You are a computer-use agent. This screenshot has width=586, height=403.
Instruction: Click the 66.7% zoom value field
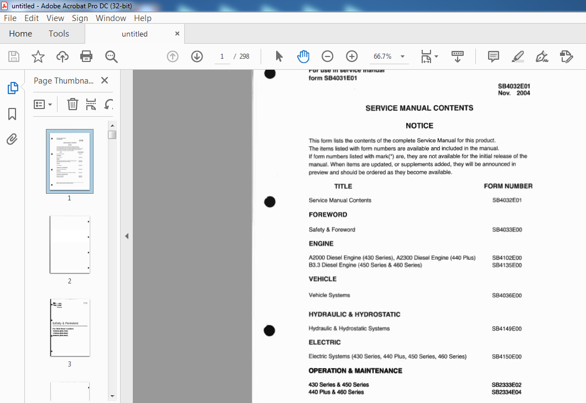(x=382, y=56)
